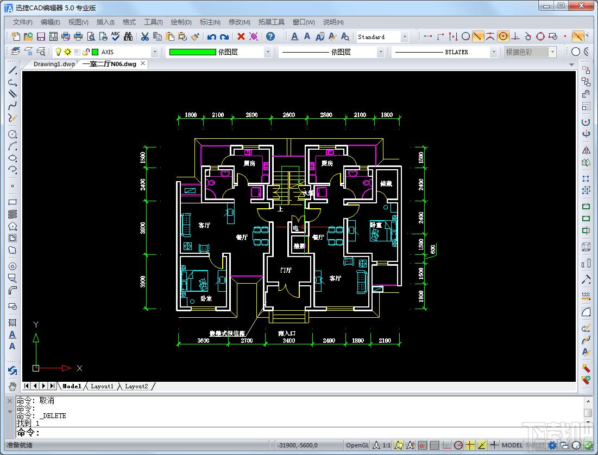Click the coordinates readout -31900,-5600,0
This screenshot has width=598, height=455.
[x=298, y=445]
